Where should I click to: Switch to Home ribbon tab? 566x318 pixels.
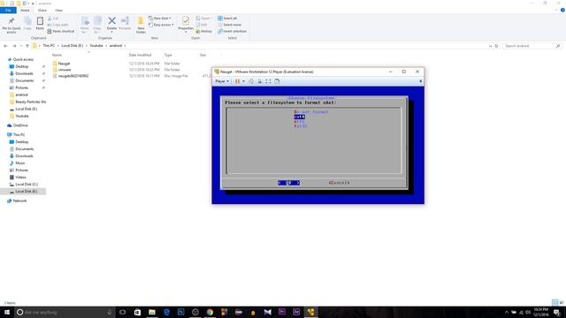(25, 10)
